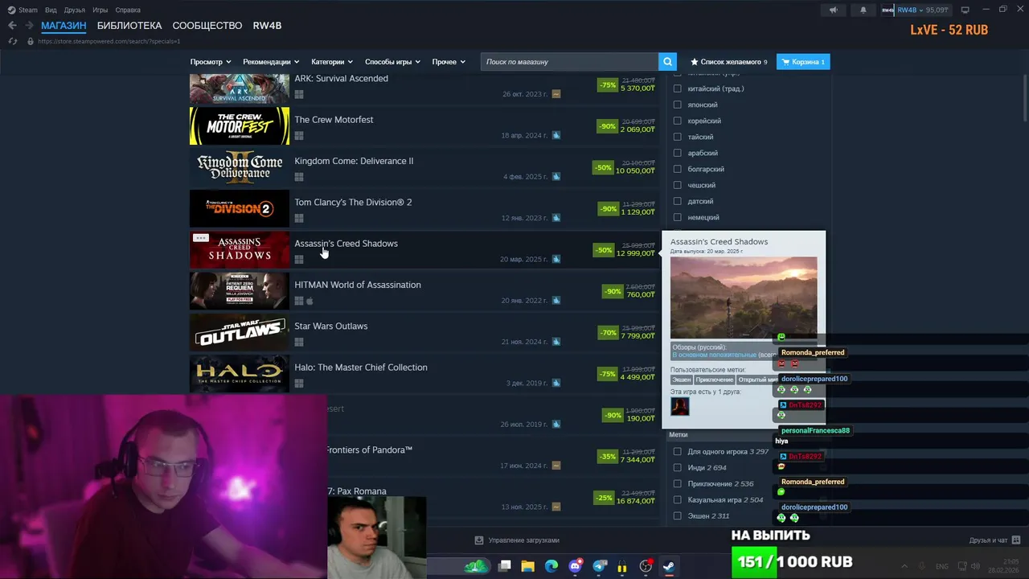Open OBS Studio from the taskbar
The image size is (1029, 579).
(x=646, y=566)
